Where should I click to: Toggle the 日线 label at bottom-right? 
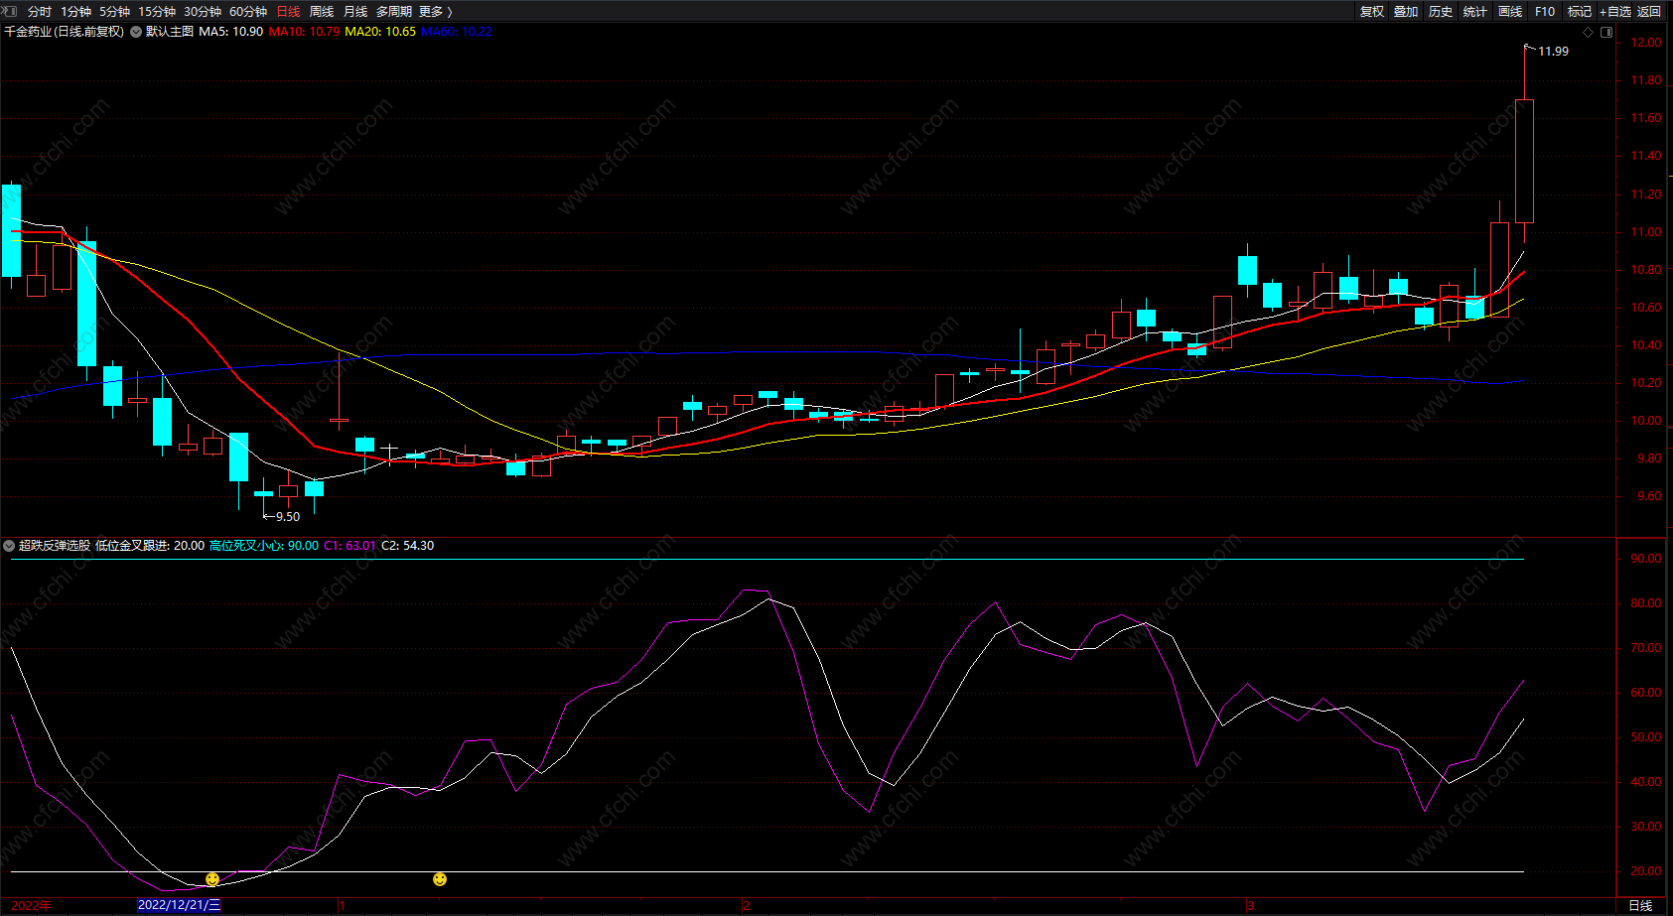coord(1640,905)
